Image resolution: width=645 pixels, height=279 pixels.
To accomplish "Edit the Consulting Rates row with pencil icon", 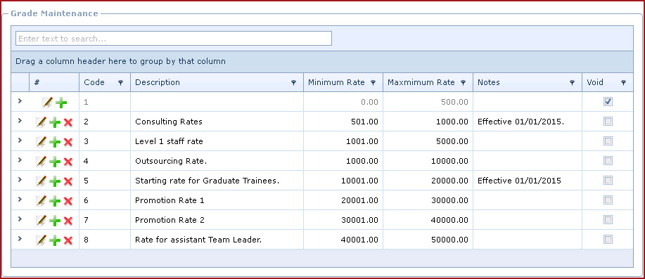I will (x=41, y=122).
